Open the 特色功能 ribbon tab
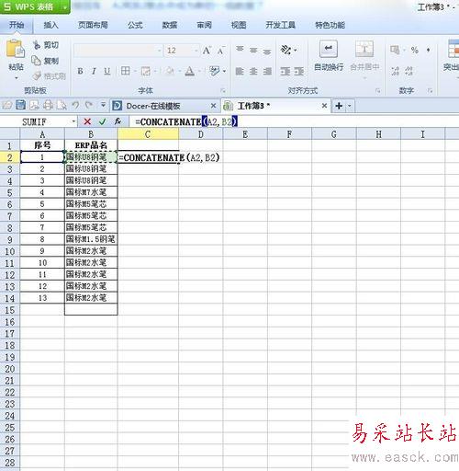 330,25
